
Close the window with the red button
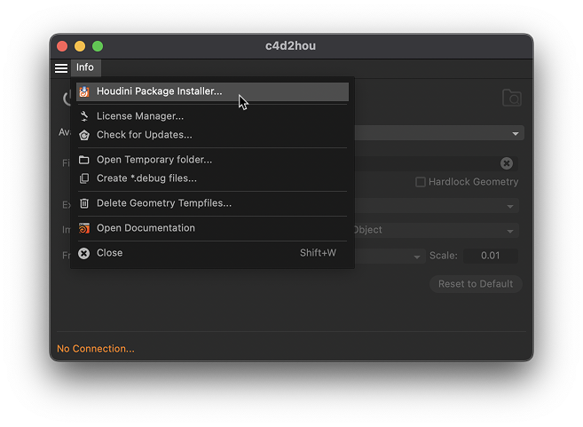[x=62, y=46]
